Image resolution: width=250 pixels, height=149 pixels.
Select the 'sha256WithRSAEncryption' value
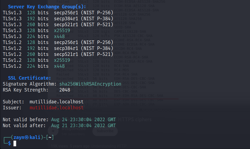coord(90,84)
